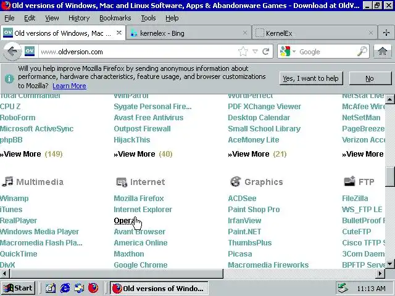Click the first quick launch desktop icon
Image resolution: width=395 pixels, height=296 pixels.
pyautogui.click(x=51, y=288)
